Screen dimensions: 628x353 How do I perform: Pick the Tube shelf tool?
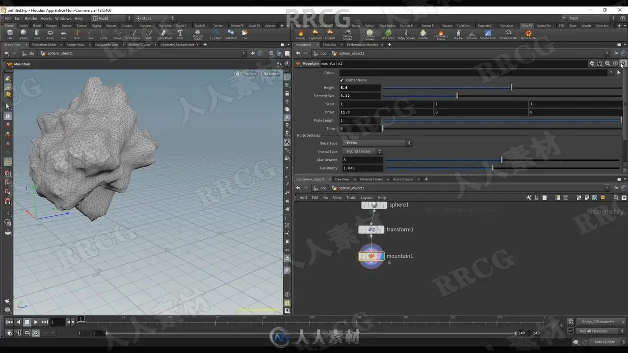pos(37,34)
